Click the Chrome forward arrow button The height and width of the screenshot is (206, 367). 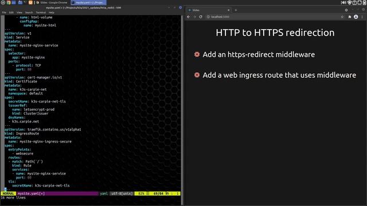coord(194,17)
